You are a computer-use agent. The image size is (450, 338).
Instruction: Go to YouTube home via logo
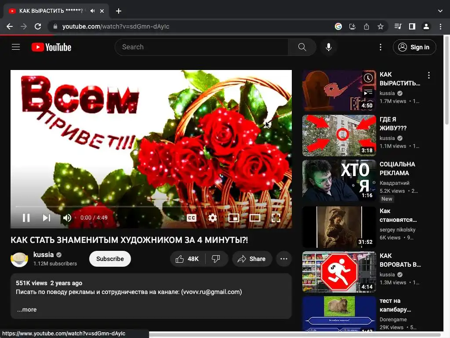[x=51, y=47]
